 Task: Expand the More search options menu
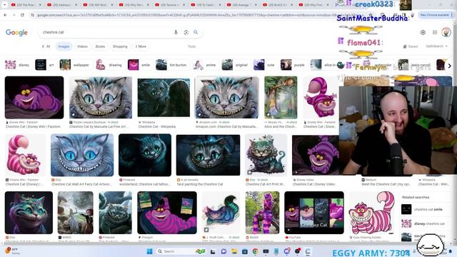coord(141,46)
